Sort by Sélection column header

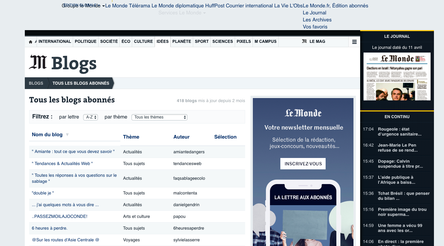(x=225, y=137)
